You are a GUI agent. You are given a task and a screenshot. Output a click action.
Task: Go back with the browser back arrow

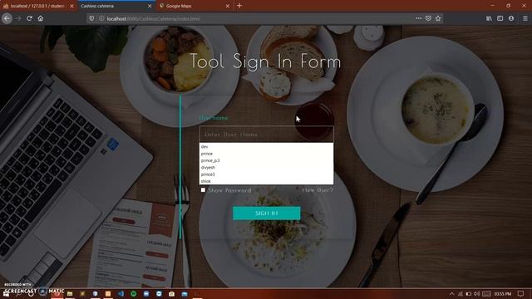[x=7, y=18]
